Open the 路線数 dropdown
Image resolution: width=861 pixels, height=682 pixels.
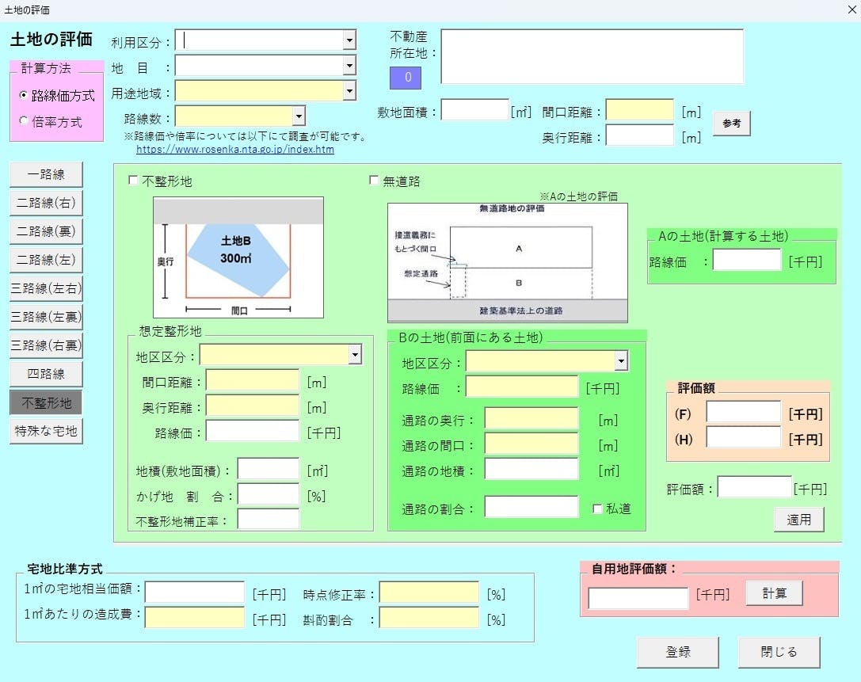[298, 116]
